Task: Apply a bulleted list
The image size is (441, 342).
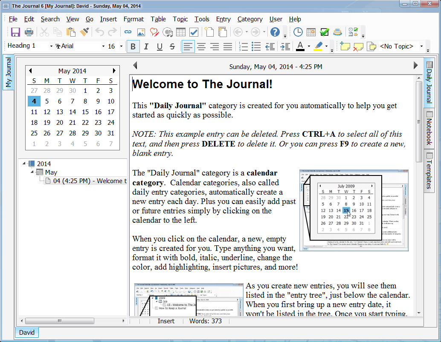Action: click(x=256, y=46)
